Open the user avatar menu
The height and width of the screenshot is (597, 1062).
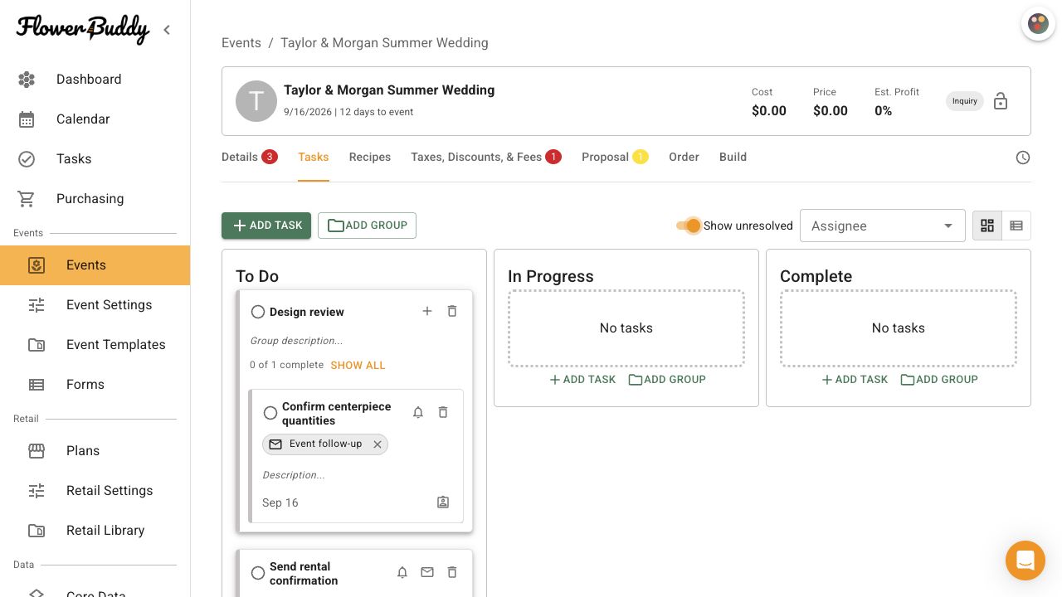[1038, 24]
